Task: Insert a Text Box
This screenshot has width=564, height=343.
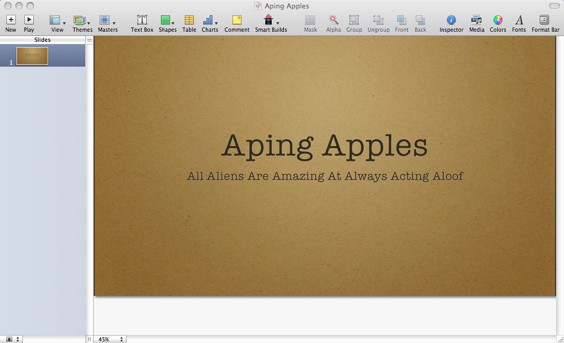Action: coord(141,21)
